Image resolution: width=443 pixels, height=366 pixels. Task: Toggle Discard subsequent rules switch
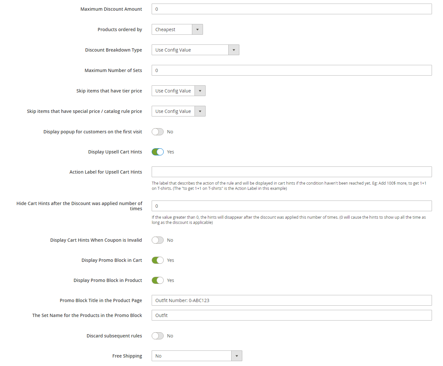pyautogui.click(x=158, y=336)
